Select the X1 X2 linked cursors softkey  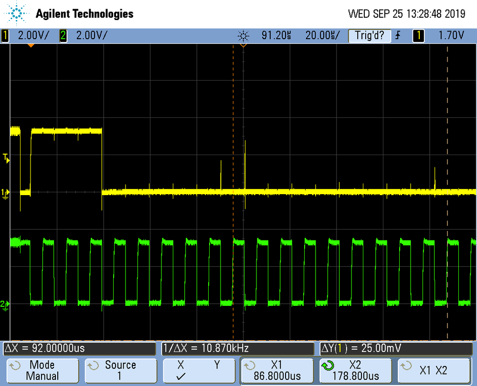434,371
